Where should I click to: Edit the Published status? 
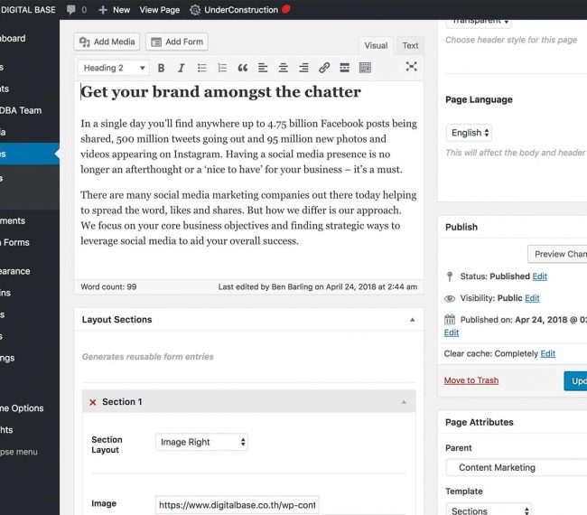point(539,276)
